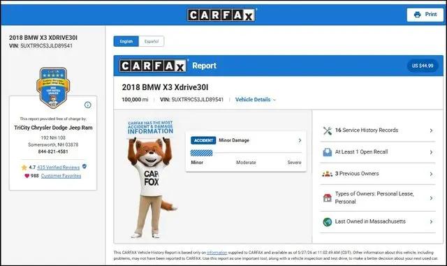
Task: Click the Moderate severity label
Action: coord(246,163)
